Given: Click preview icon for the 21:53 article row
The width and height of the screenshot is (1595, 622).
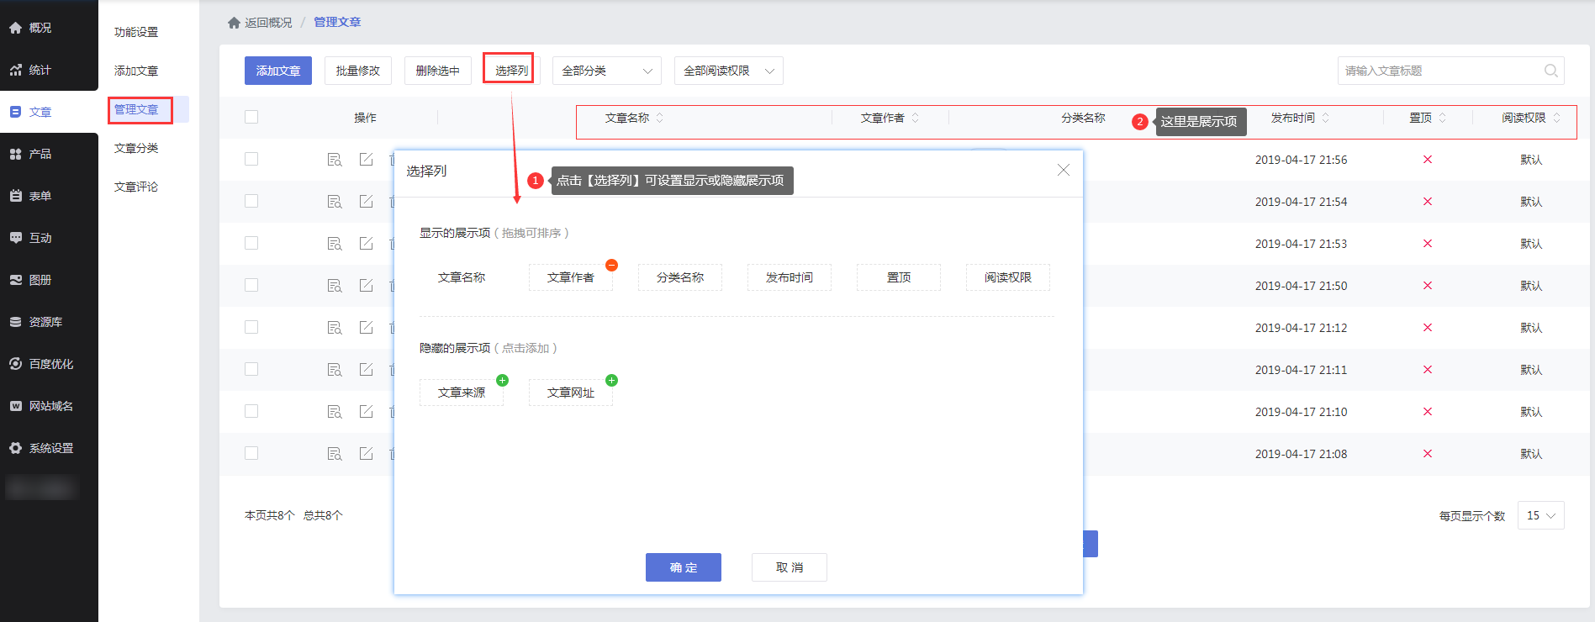Looking at the screenshot, I should click(x=334, y=244).
